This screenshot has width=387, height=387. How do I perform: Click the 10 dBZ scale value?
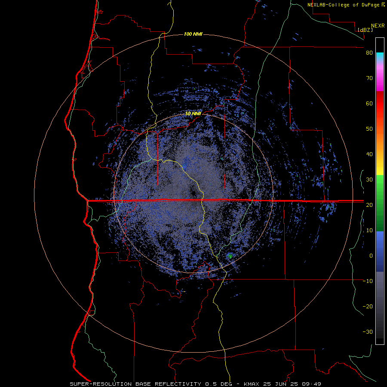[369, 230]
